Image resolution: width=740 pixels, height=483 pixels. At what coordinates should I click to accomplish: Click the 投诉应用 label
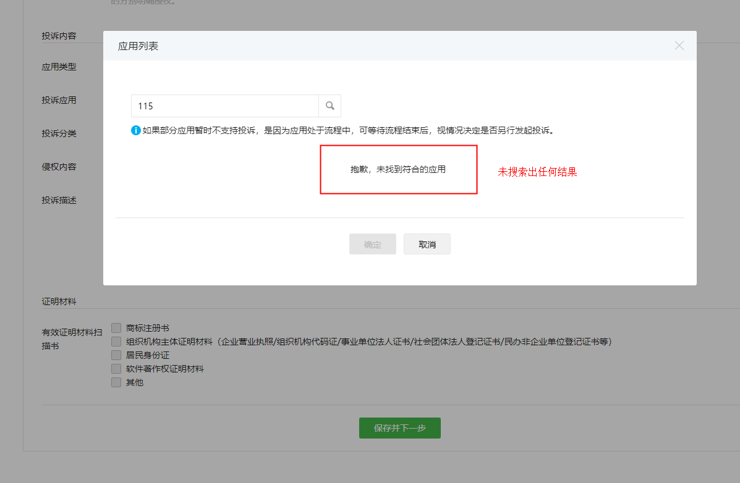point(59,100)
